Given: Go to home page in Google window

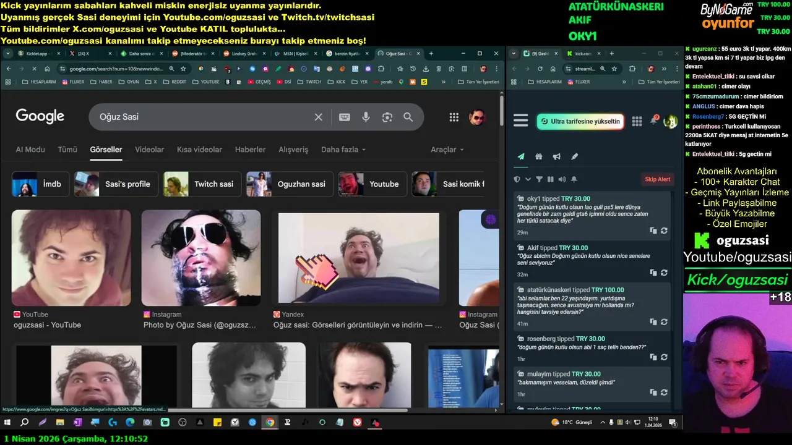Looking at the screenshot, I should pos(47,69).
